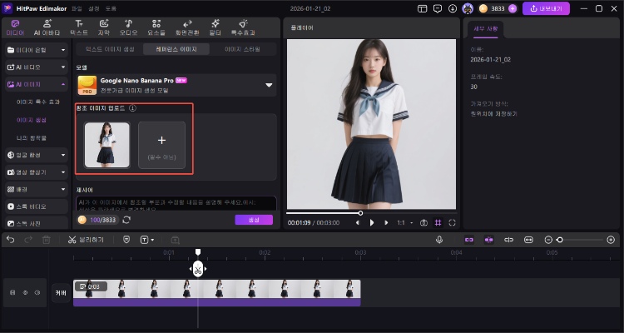Open the 1:1 aspect ratio dropdown
This screenshot has width=624, height=333.
coord(404,222)
